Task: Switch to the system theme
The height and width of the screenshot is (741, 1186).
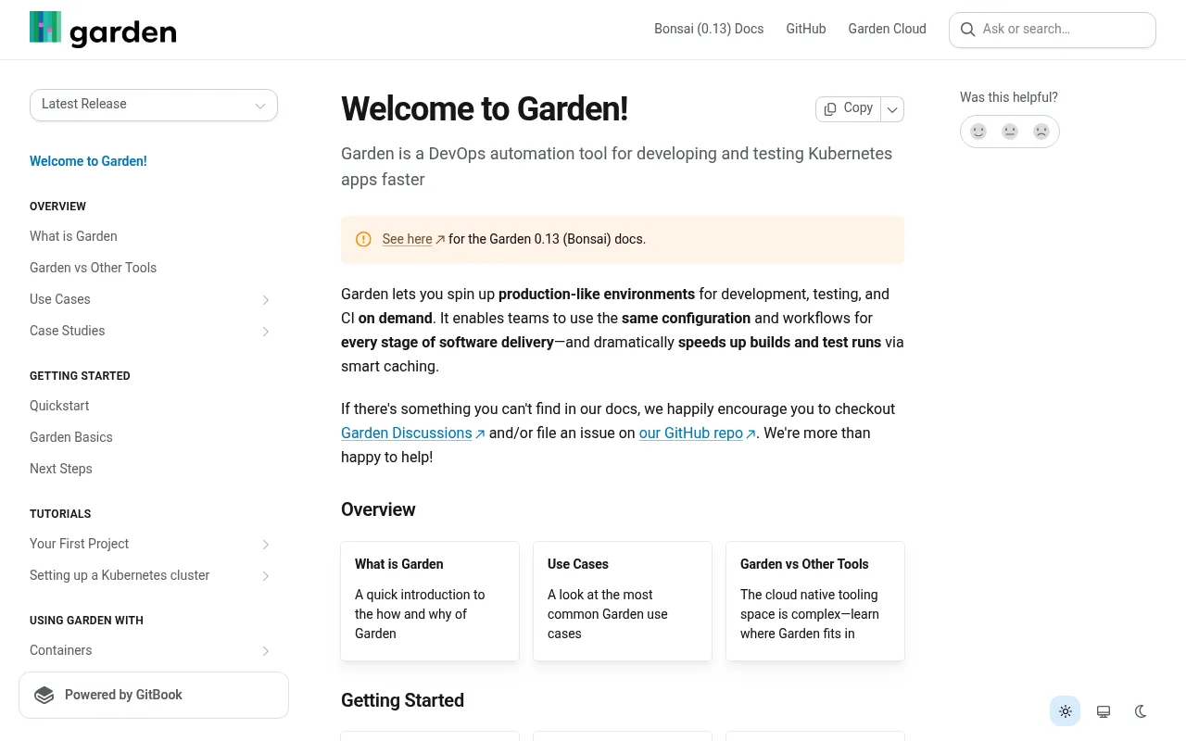Action: click(x=1104, y=711)
